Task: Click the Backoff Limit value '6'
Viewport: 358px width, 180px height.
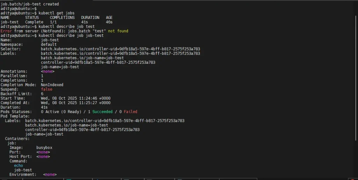Action: 42,94
